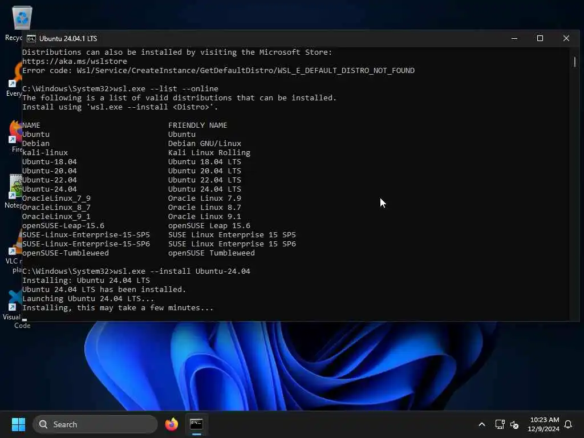Viewport: 584px width, 438px height.
Task: Click the 'NAME' column header
Action: point(31,125)
